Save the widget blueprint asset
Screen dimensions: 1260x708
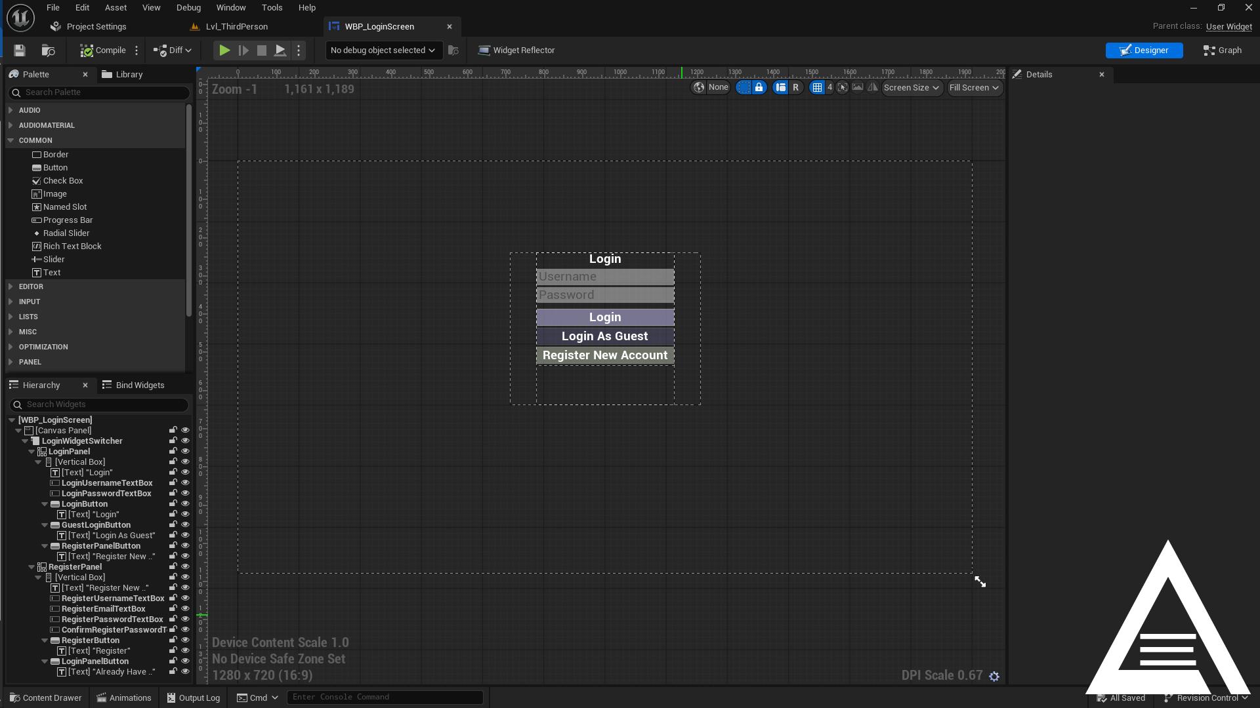click(x=20, y=50)
